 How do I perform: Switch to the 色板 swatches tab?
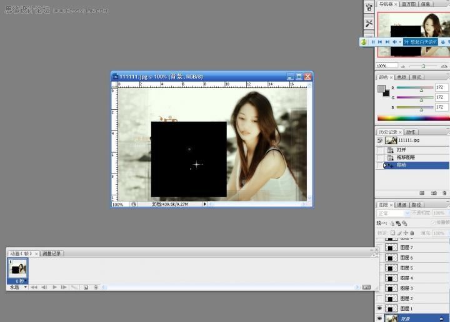[401, 77]
